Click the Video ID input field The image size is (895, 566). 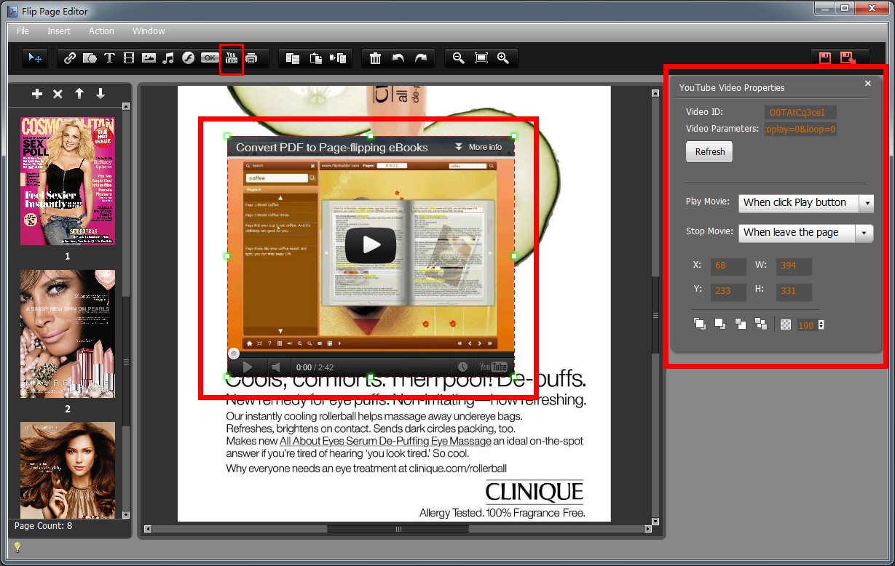pyautogui.click(x=800, y=112)
